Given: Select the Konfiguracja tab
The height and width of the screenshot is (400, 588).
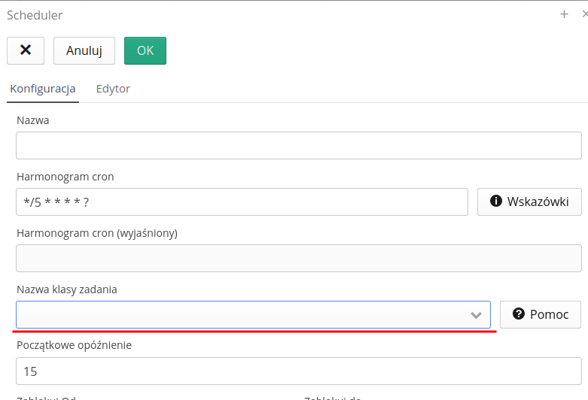Looking at the screenshot, I should tap(43, 89).
